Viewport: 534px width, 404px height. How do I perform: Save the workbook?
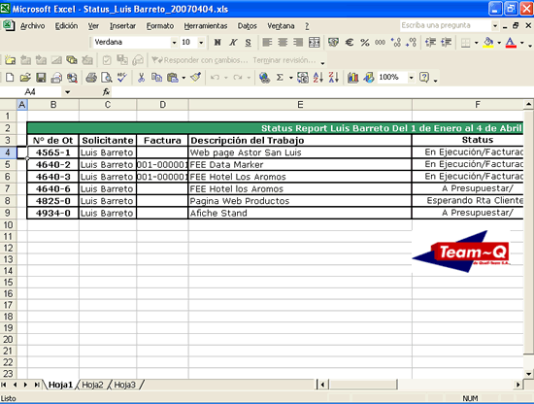point(41,78)
